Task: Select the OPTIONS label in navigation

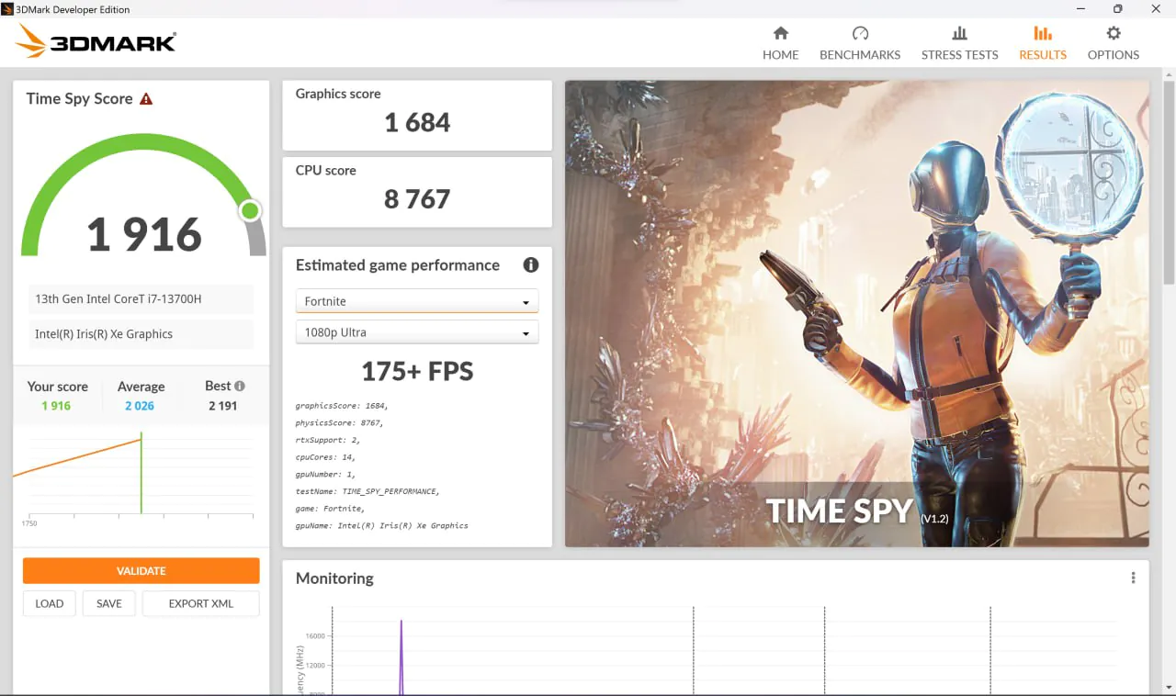Action: point(1114,55)
